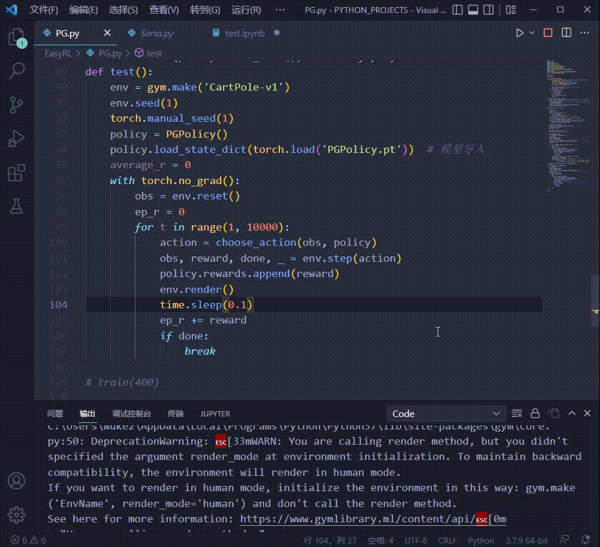Close the bottom panel

(x=587, y=413)
